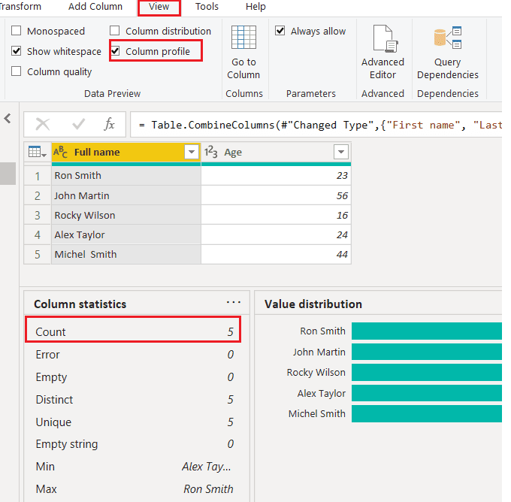
Task: Confirm the formula with checkmark icon
Action: tap(78, 124)
